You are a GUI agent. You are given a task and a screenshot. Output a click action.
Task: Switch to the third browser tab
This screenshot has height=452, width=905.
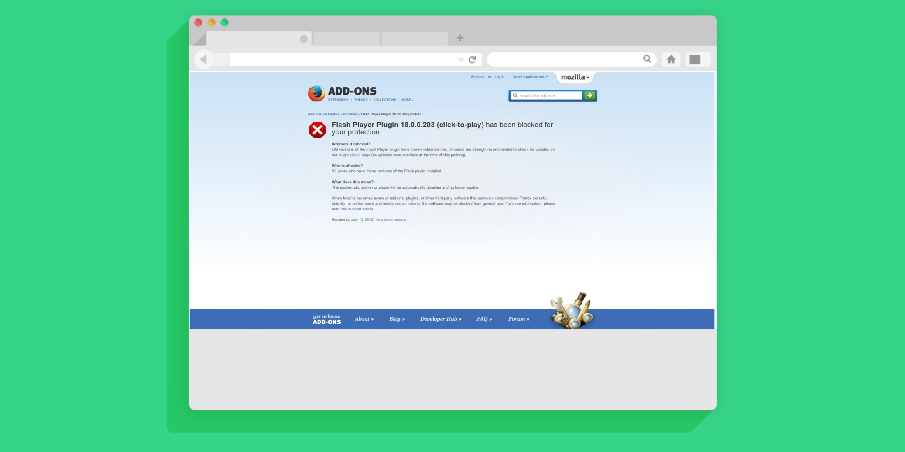tap(415, 39)
